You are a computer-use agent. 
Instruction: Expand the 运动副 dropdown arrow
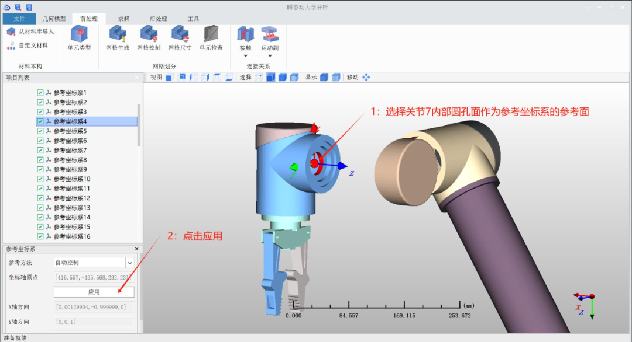(x=270, y=56)
